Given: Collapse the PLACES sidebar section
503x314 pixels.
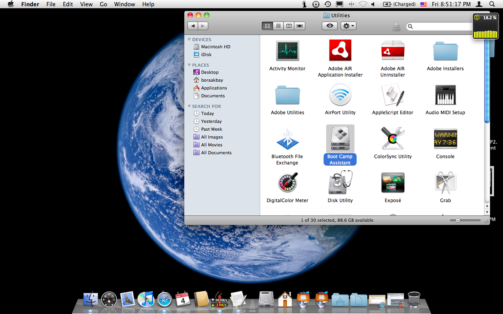Looking at the screenshot, I should coord(189,65).
